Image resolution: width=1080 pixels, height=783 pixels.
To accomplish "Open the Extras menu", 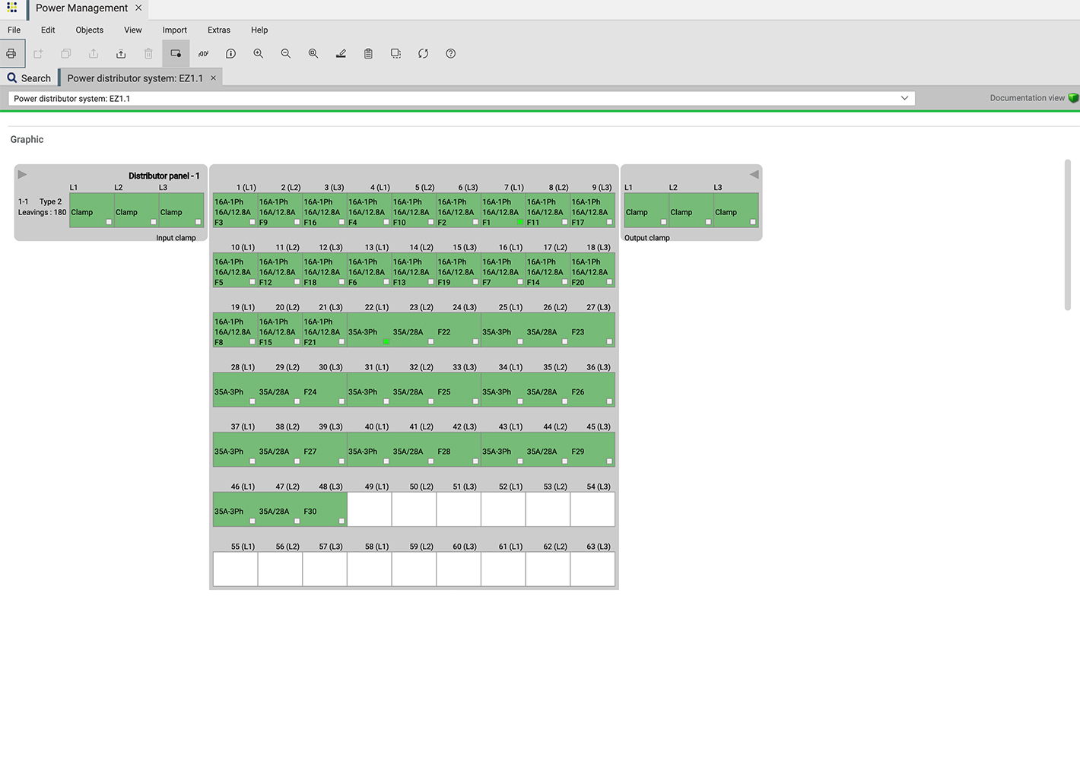I will [218, 30].
